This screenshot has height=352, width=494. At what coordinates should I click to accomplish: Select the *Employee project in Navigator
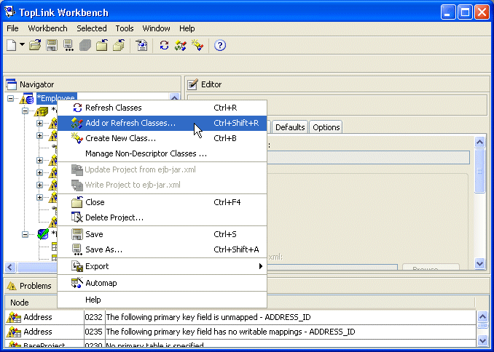56,98
